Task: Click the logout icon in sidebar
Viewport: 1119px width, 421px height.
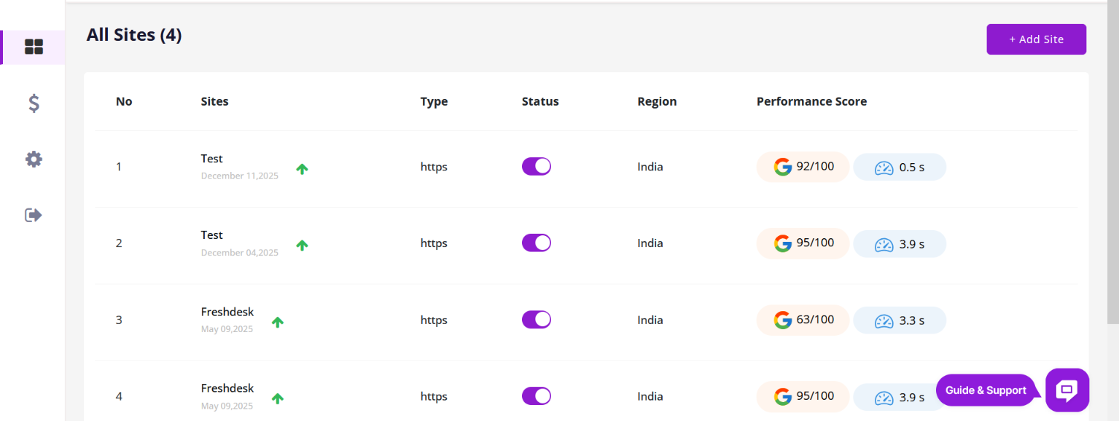Action: 34,215
